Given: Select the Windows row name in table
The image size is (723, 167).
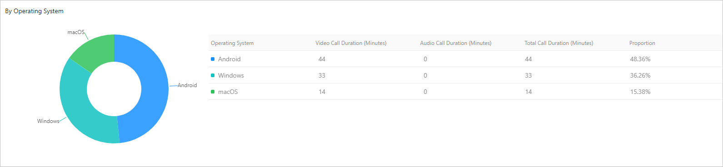Looking at the screenshot, I should (231, 75).
